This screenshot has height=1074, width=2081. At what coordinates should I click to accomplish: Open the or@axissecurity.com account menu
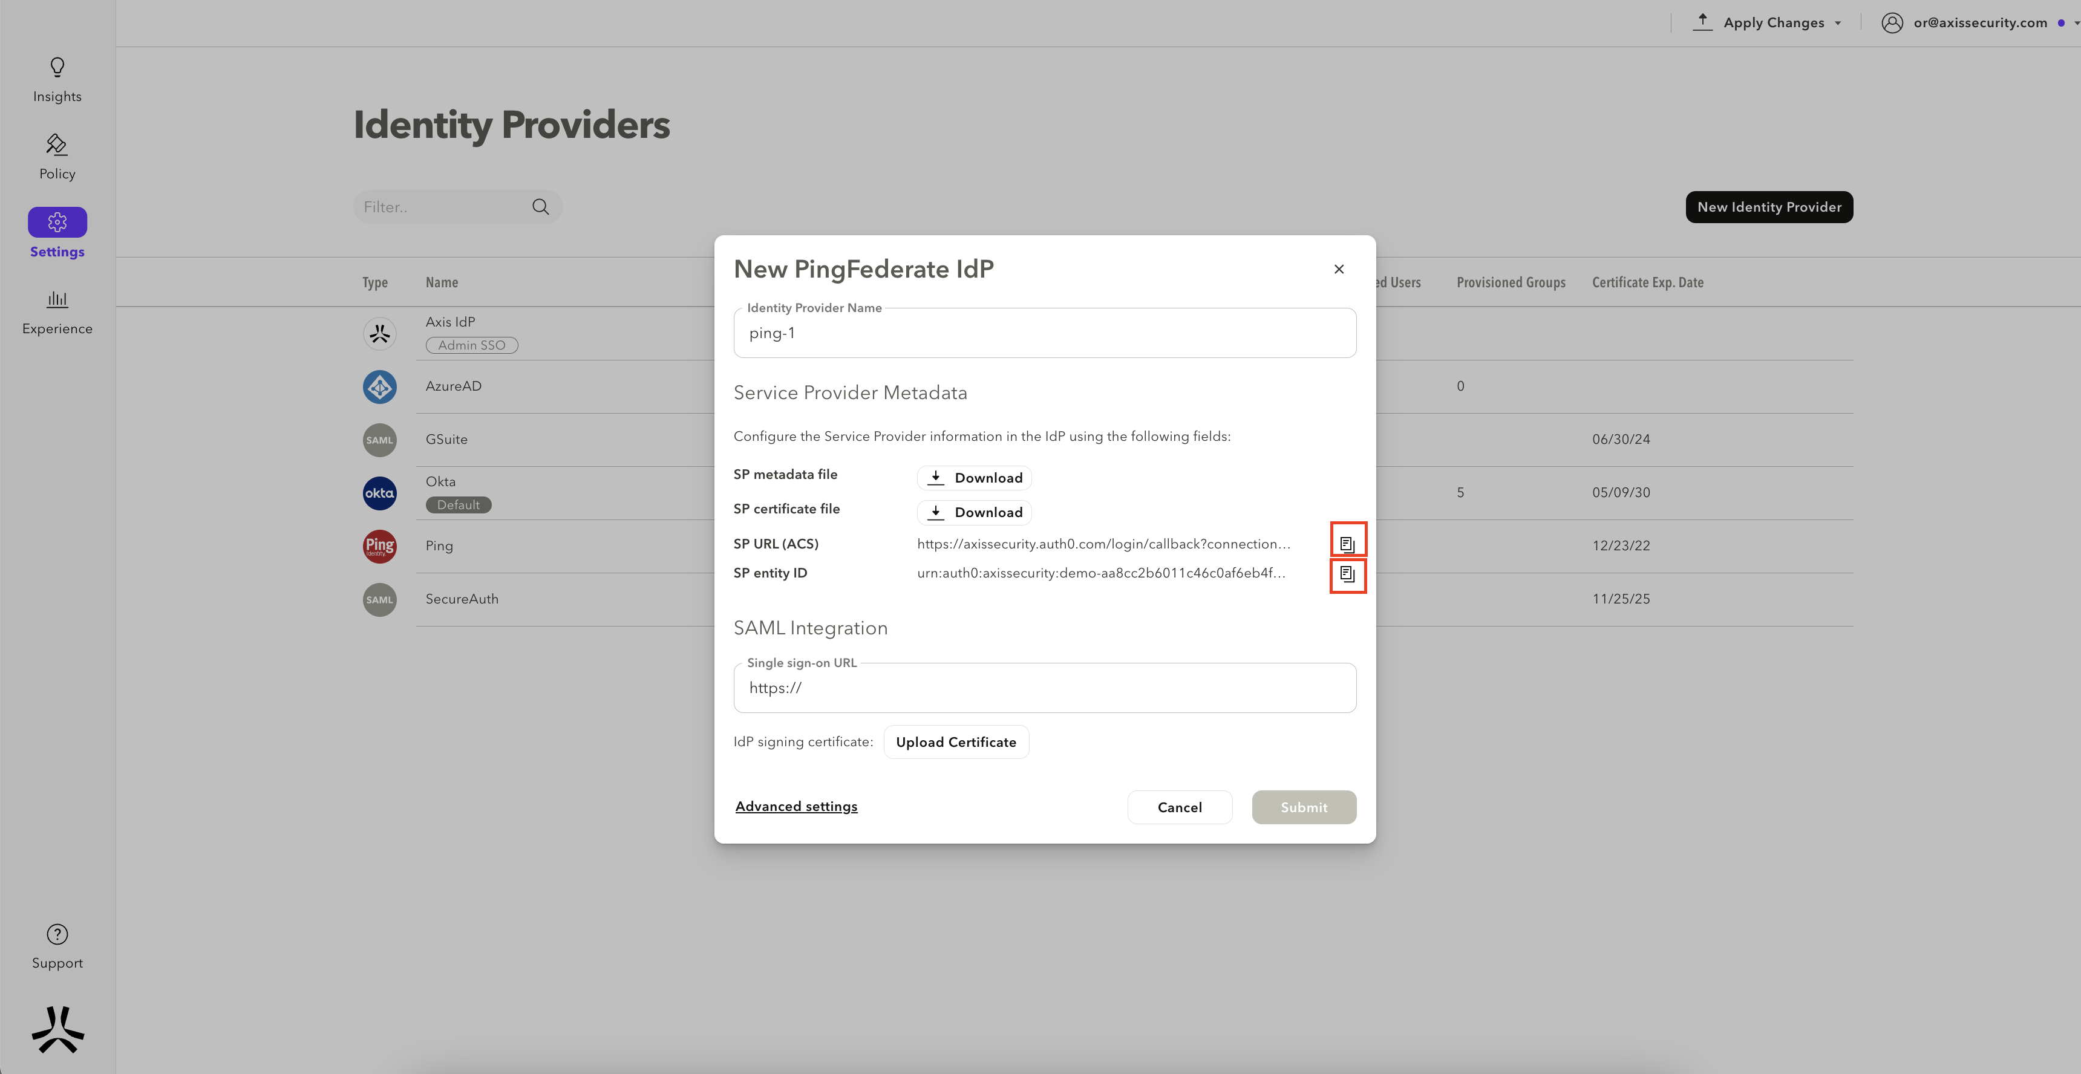click(1980, 22)
